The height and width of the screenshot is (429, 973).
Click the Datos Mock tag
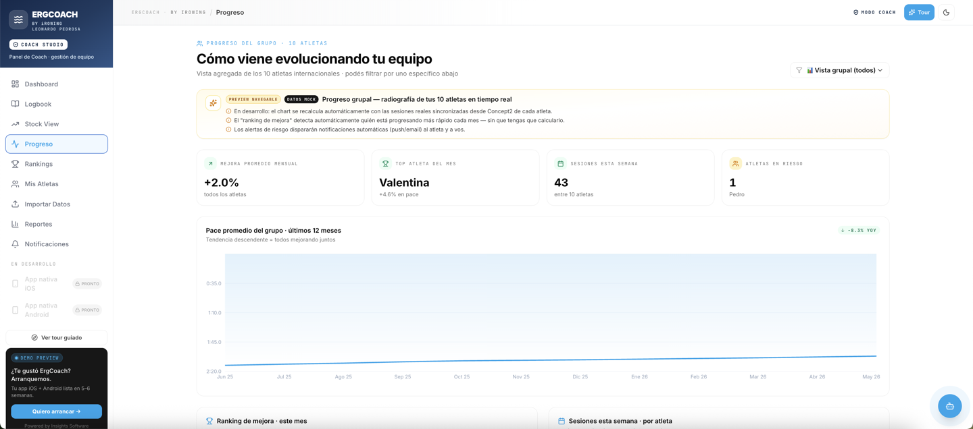(x=301, y=99)
